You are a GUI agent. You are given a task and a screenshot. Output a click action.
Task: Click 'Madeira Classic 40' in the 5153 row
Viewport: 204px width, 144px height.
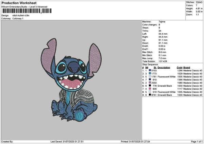193,71
